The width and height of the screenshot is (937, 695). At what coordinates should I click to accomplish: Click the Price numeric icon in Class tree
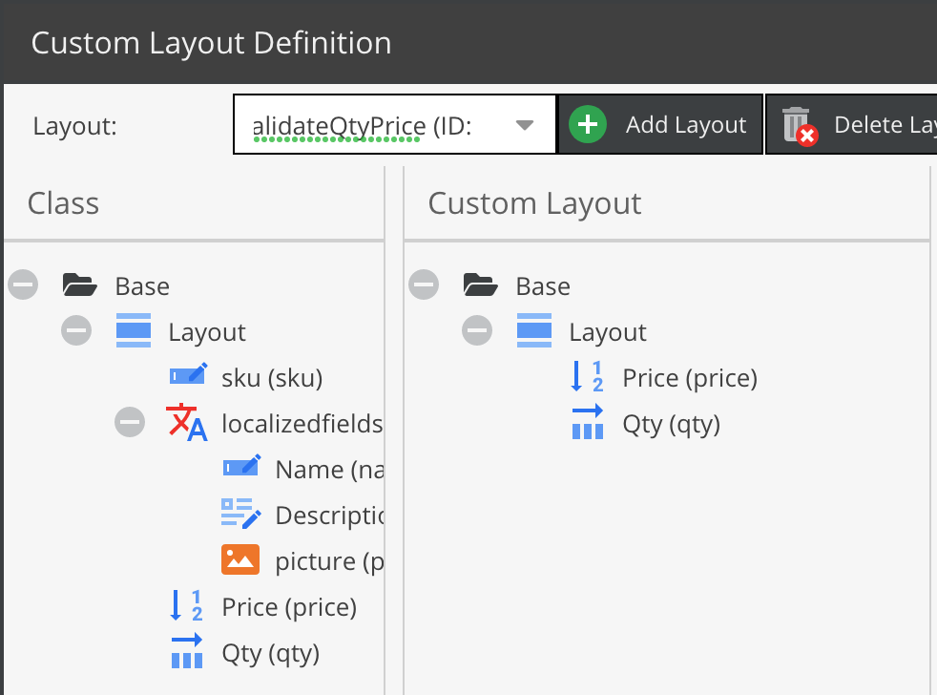click(x=186, y=606)
